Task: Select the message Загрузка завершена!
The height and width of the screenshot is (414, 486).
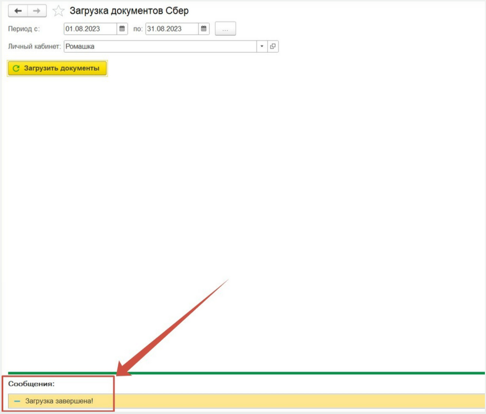Action: pos(59,401)
